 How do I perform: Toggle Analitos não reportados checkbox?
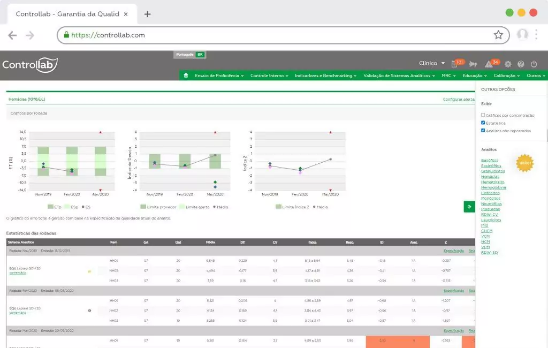[x=483, y=130]
